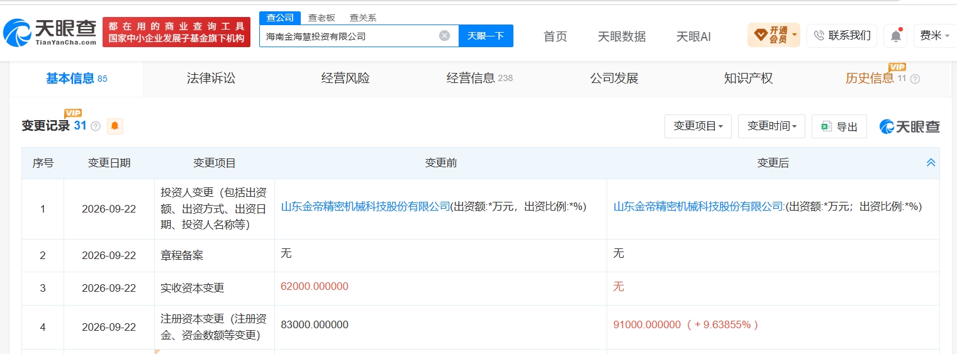Click the 2026-09-22 date in row 1
This screenshot has width=957, height=354.
click(109, 209)
